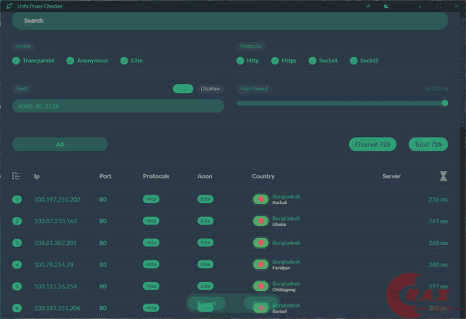Click the Export button
Screen dimensions: 466x319
[207, 303]
